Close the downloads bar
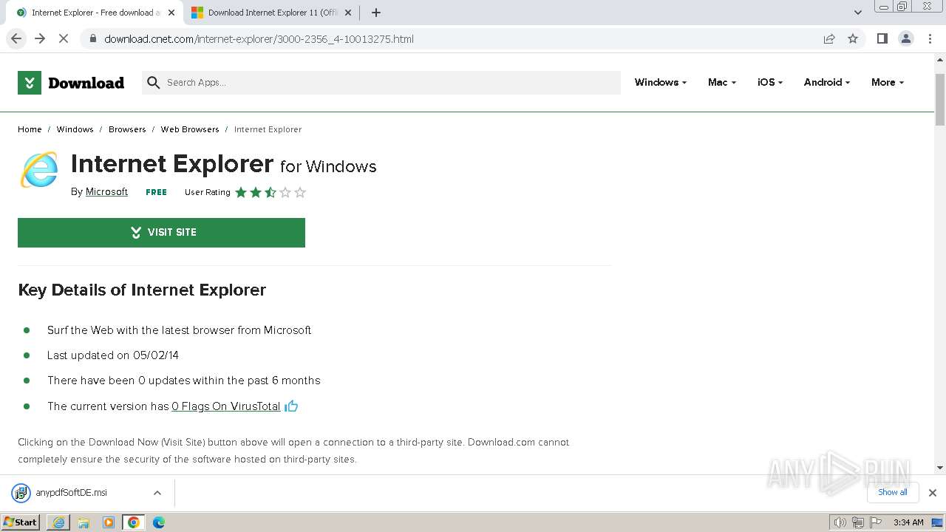This screenshot has width=946, height=532. click(933, 493)
